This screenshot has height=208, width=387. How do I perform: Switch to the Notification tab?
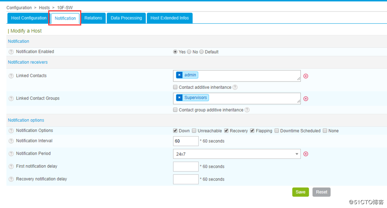click(65, 18)
